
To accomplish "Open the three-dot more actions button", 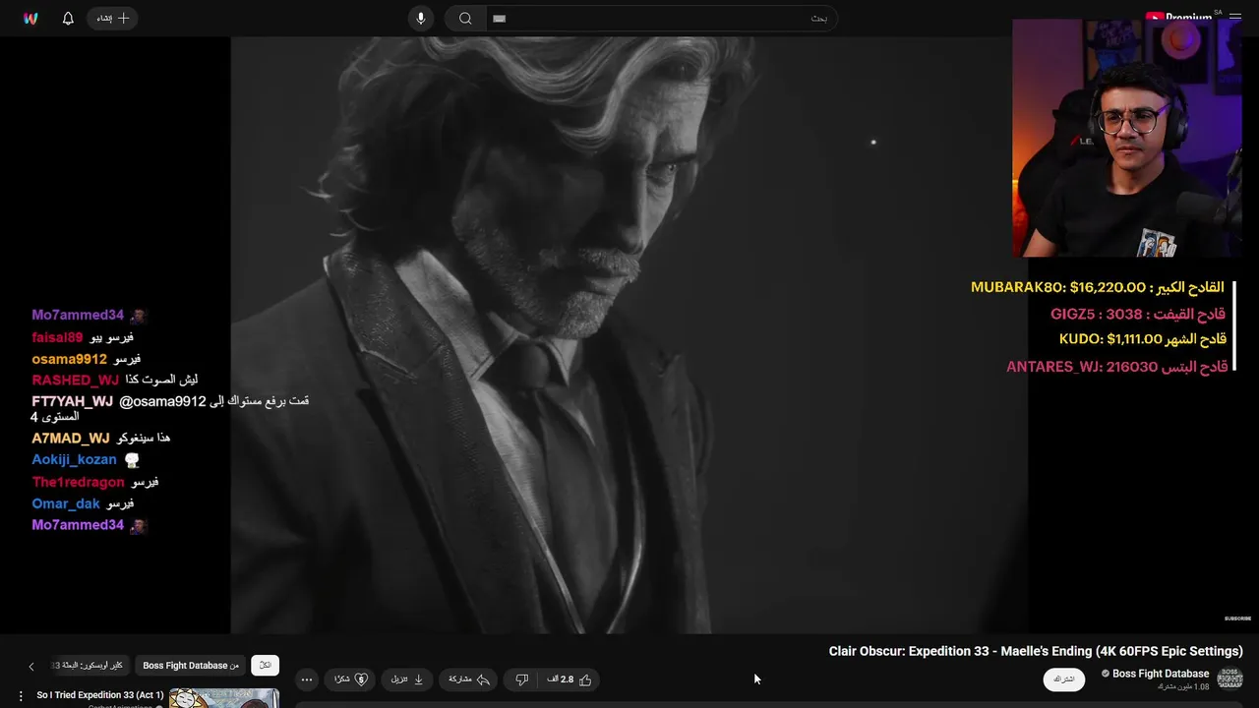I will (307, 679).
